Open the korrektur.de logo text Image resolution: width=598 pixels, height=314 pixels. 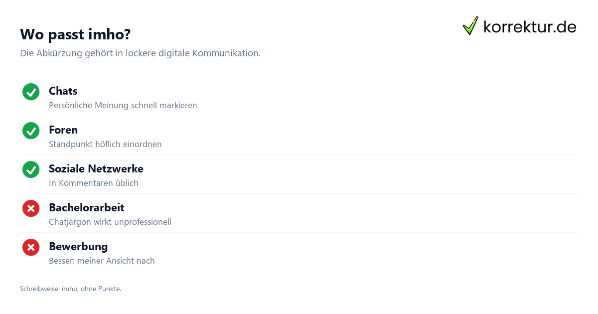point(530,26)
